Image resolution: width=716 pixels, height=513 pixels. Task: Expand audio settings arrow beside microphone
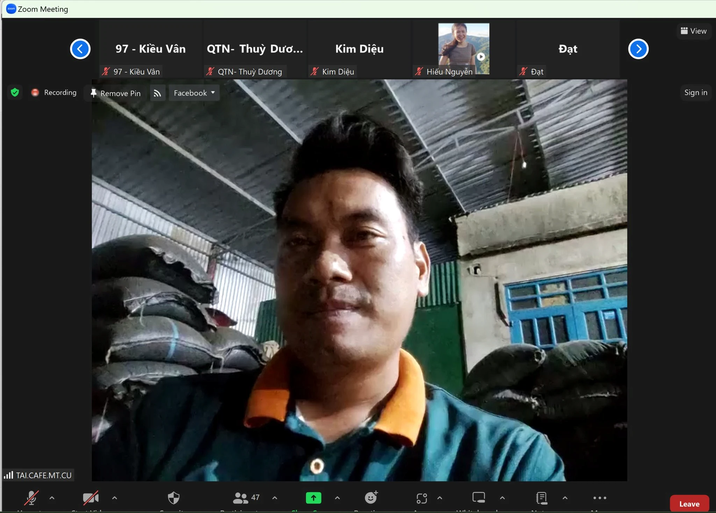52,498
